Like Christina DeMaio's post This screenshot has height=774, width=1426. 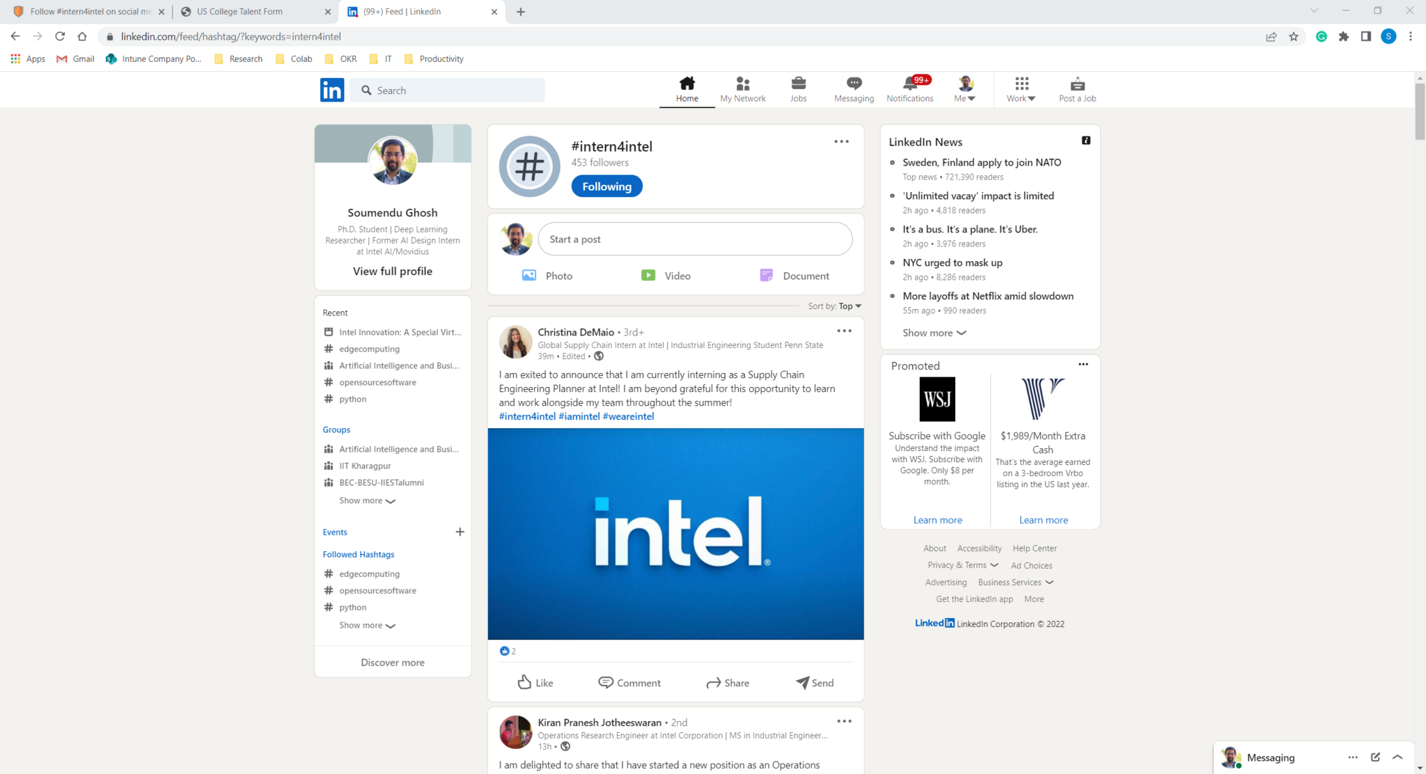coord(535,683)
